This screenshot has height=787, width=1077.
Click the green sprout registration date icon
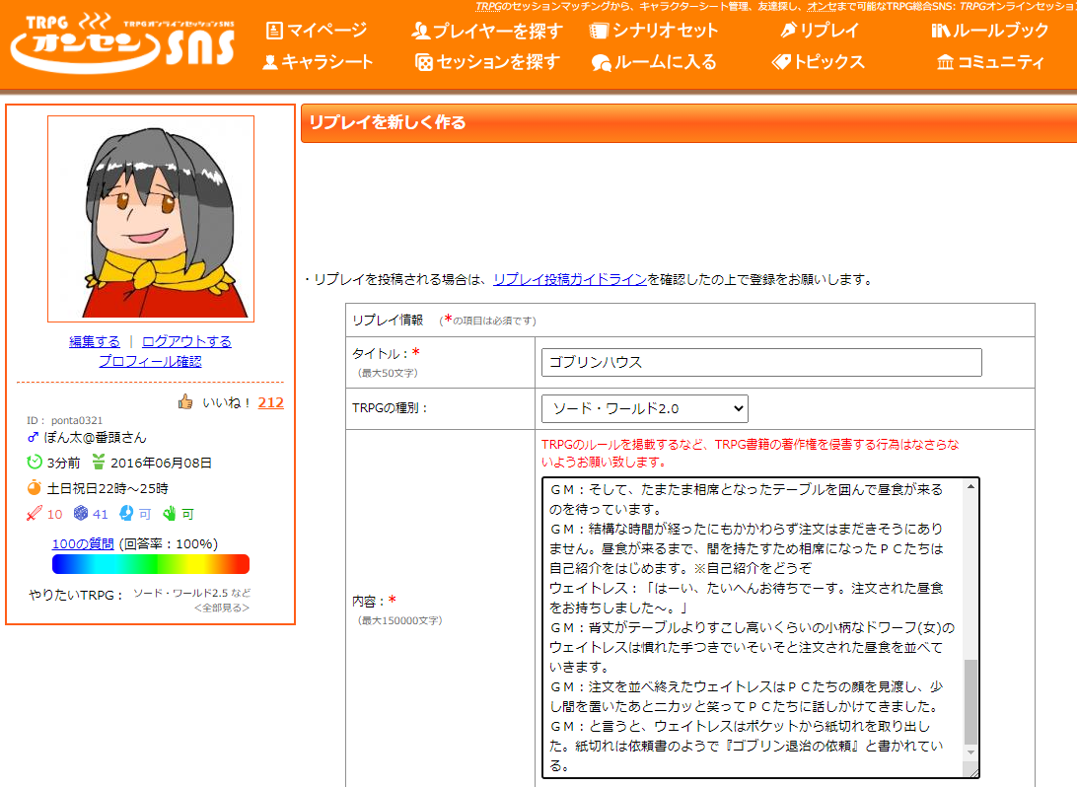(99, 463)
